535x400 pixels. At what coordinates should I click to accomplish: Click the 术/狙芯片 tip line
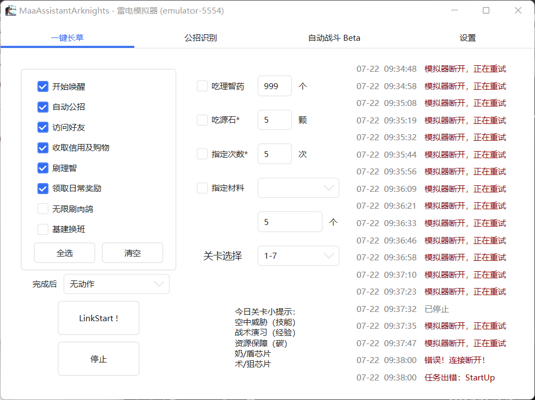pos(252,364)
